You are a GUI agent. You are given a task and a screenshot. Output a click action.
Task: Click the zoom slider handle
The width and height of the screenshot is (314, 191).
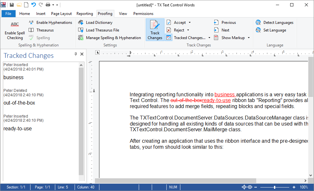pos(275,187)
